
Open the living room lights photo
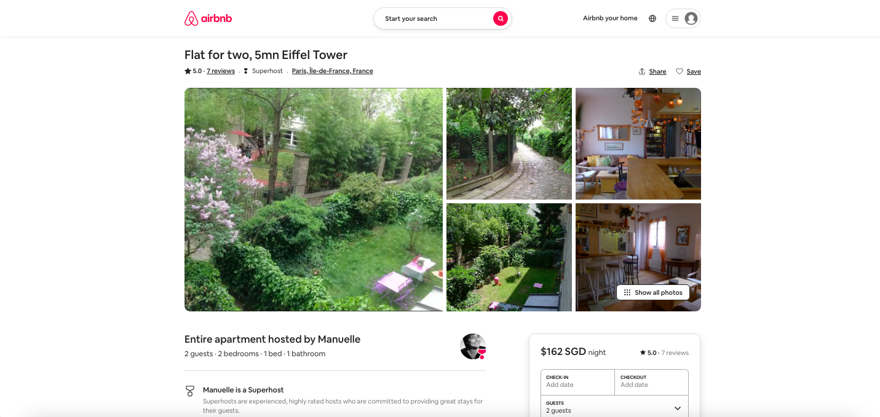pyautogui.click(x=638, y=144)
